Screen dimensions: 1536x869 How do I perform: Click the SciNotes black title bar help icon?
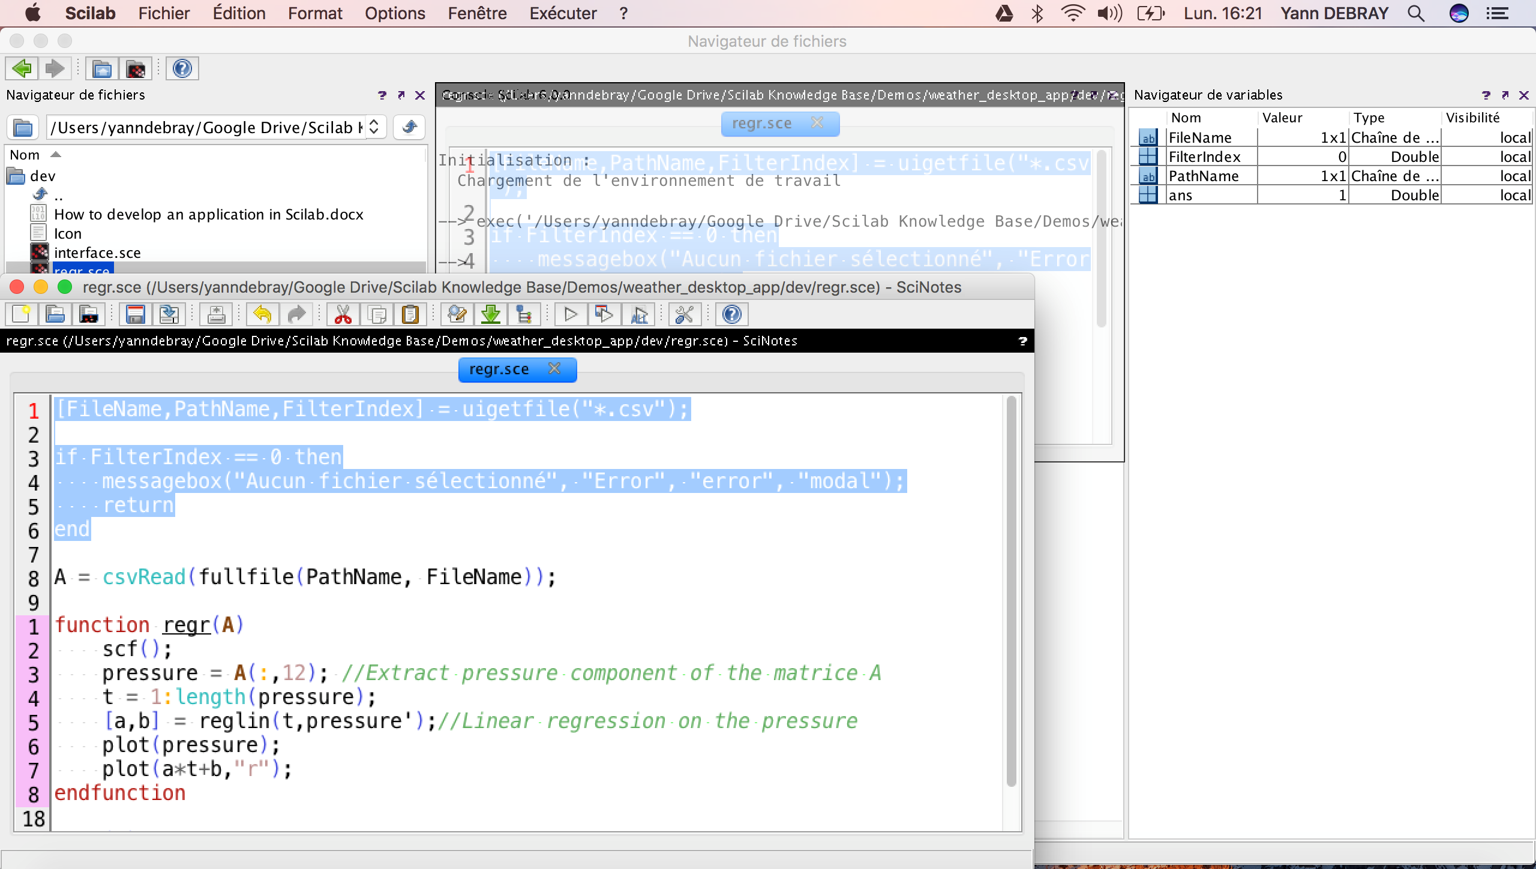[x=1023, y=341]
